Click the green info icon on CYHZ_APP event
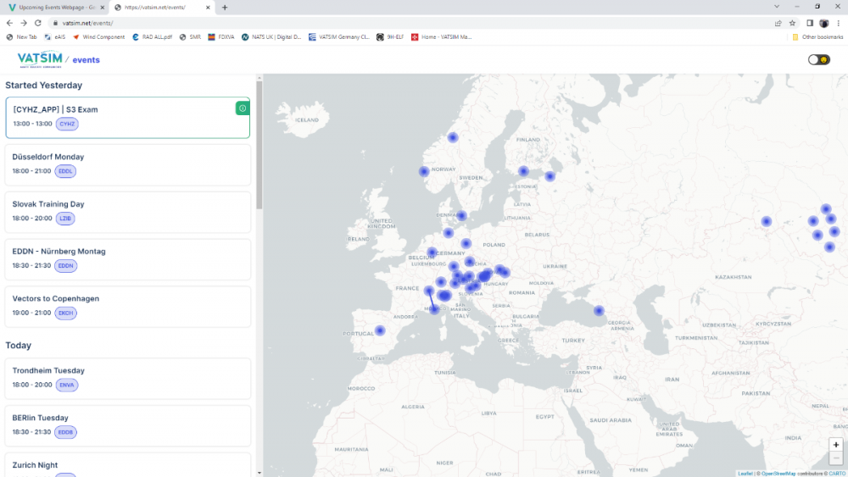 click(243, 108)
